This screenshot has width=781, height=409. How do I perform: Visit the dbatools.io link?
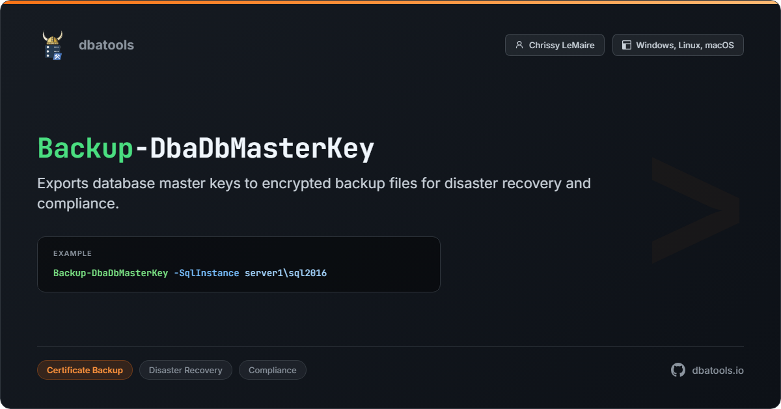pos(717,370)
